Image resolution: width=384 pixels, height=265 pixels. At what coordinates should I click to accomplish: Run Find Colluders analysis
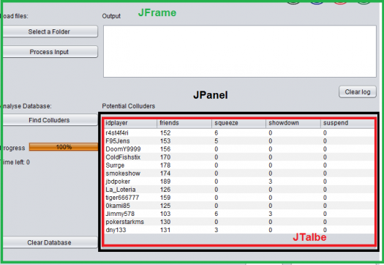(50, 120)
